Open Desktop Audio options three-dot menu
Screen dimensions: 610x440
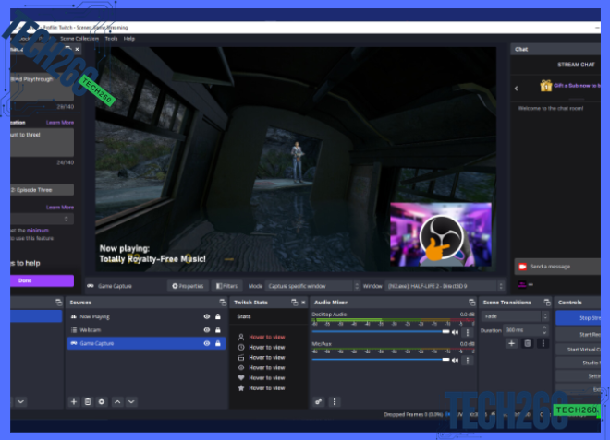pyautogui.click(x=467, y=332)
